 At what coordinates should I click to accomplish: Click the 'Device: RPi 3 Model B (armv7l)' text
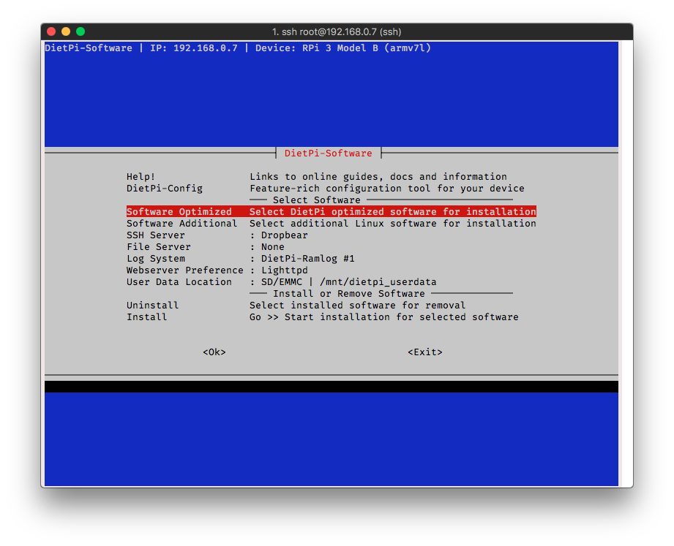[x=343, y=48]
